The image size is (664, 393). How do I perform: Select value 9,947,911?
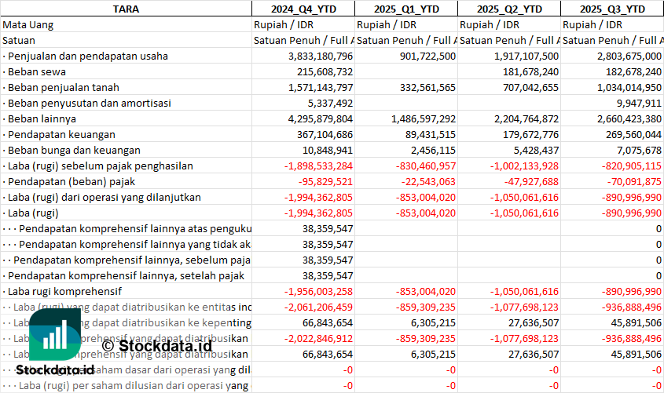pyautogui.click(x=639, y=103)
